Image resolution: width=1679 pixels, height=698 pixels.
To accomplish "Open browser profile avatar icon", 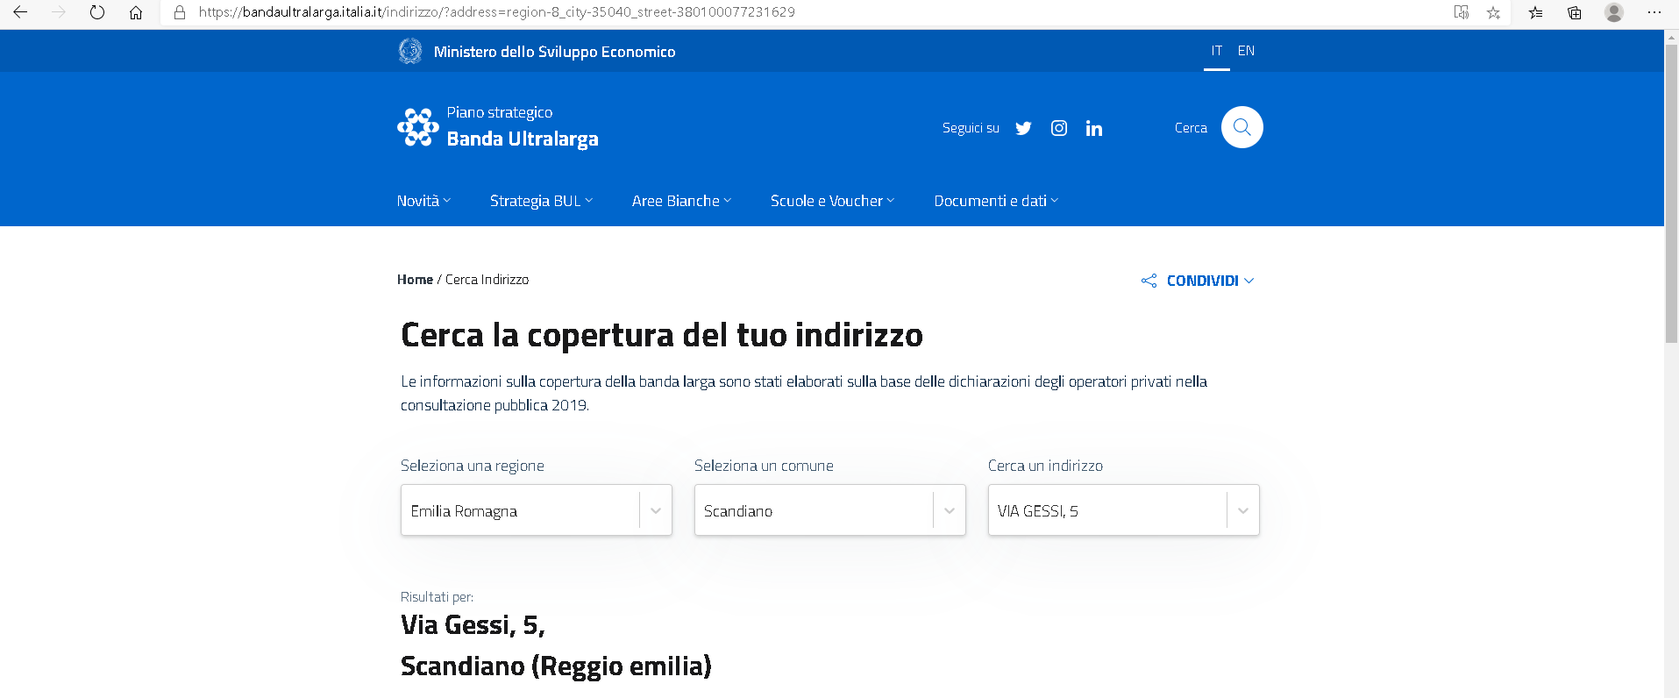I will (1613, 12).
